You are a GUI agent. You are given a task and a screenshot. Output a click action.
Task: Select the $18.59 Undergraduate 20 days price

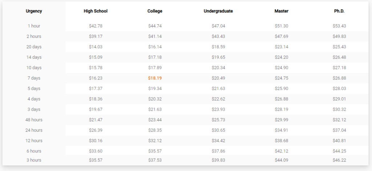[218, 47]
